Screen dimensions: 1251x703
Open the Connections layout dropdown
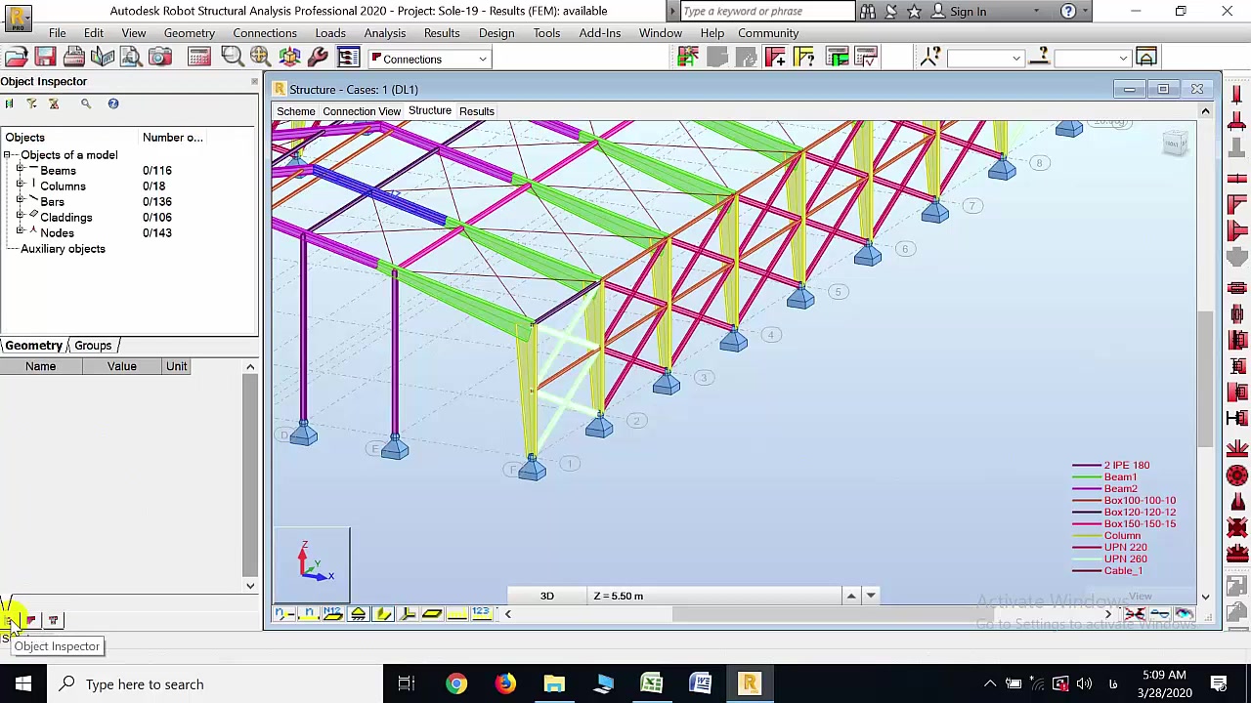(x=482, y=60)
